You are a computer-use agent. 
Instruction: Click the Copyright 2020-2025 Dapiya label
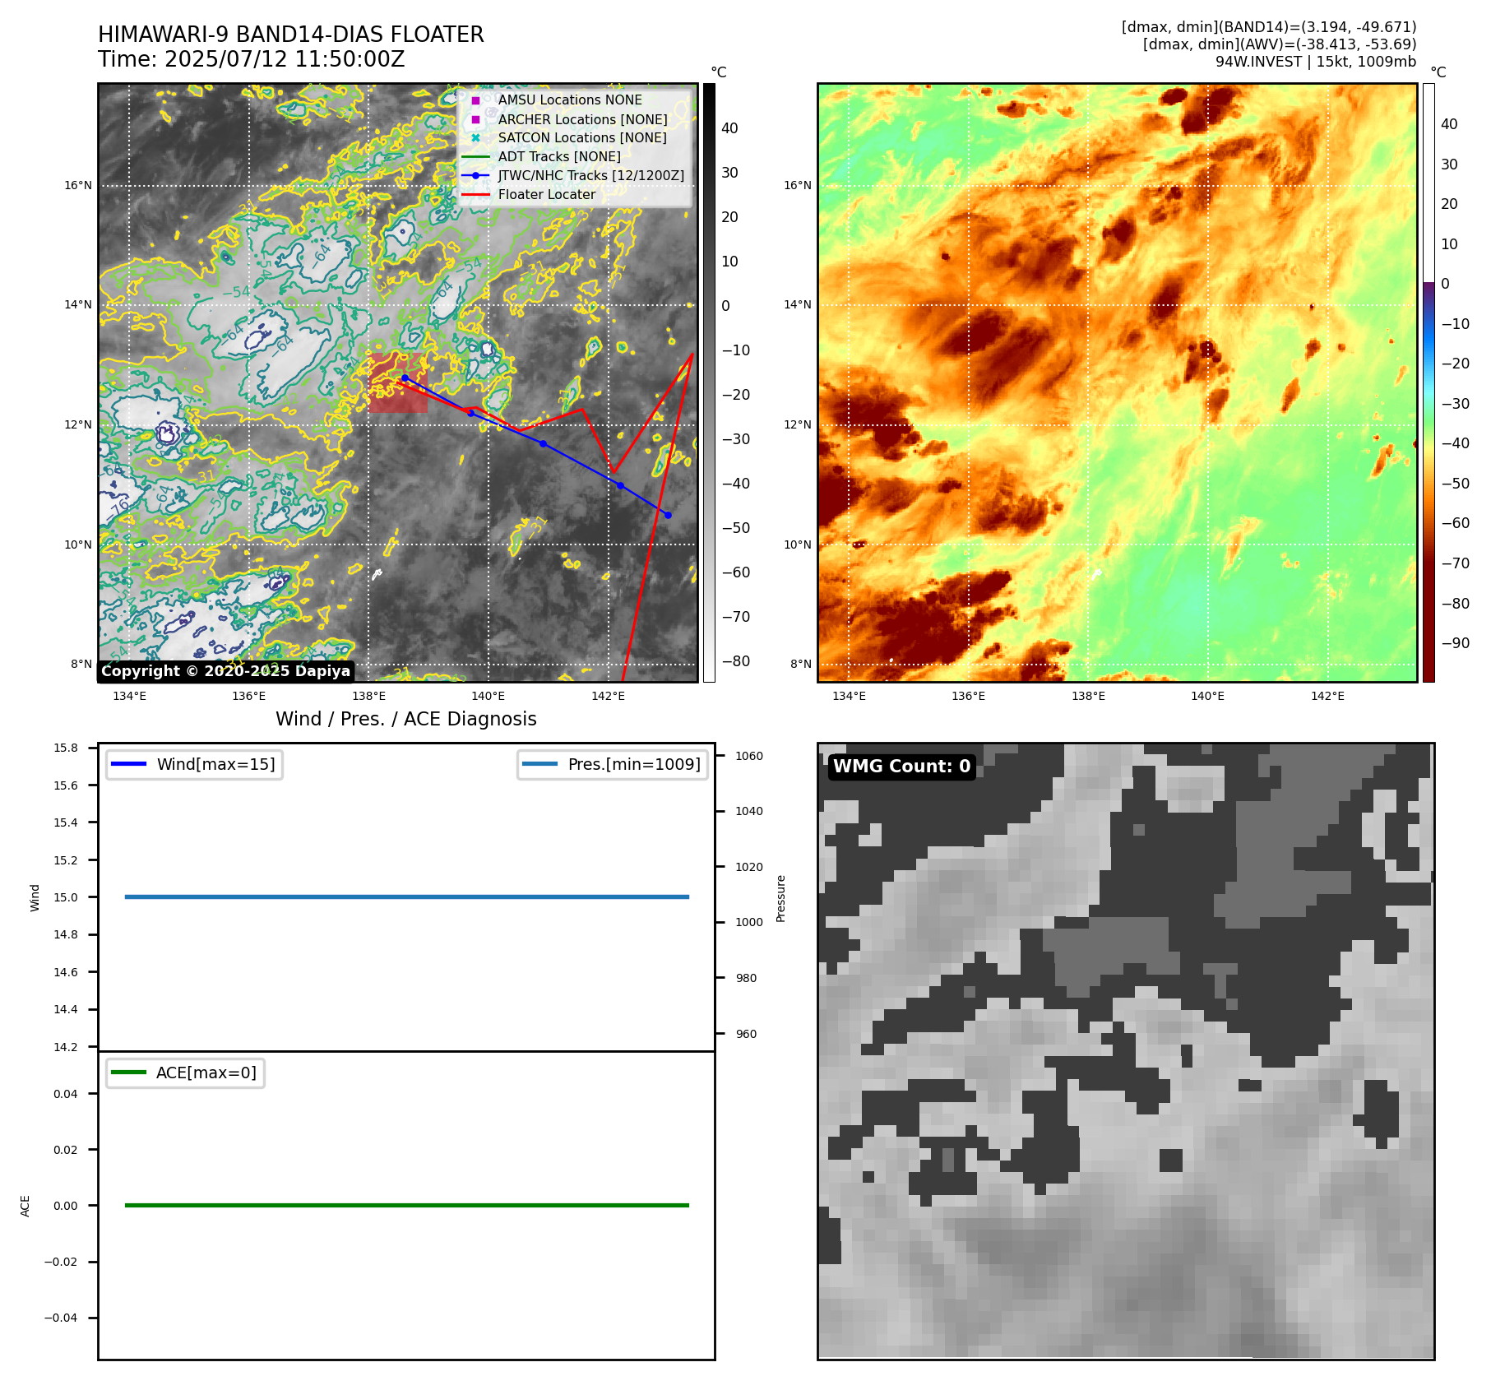coord(226,671)
